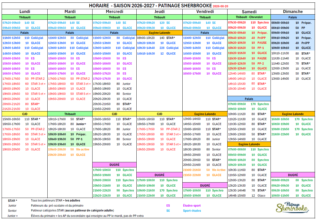Click '07h00-09h50' Synchro time on Samedi
Viewport: 316px width, 219px height.
point(237,104)
